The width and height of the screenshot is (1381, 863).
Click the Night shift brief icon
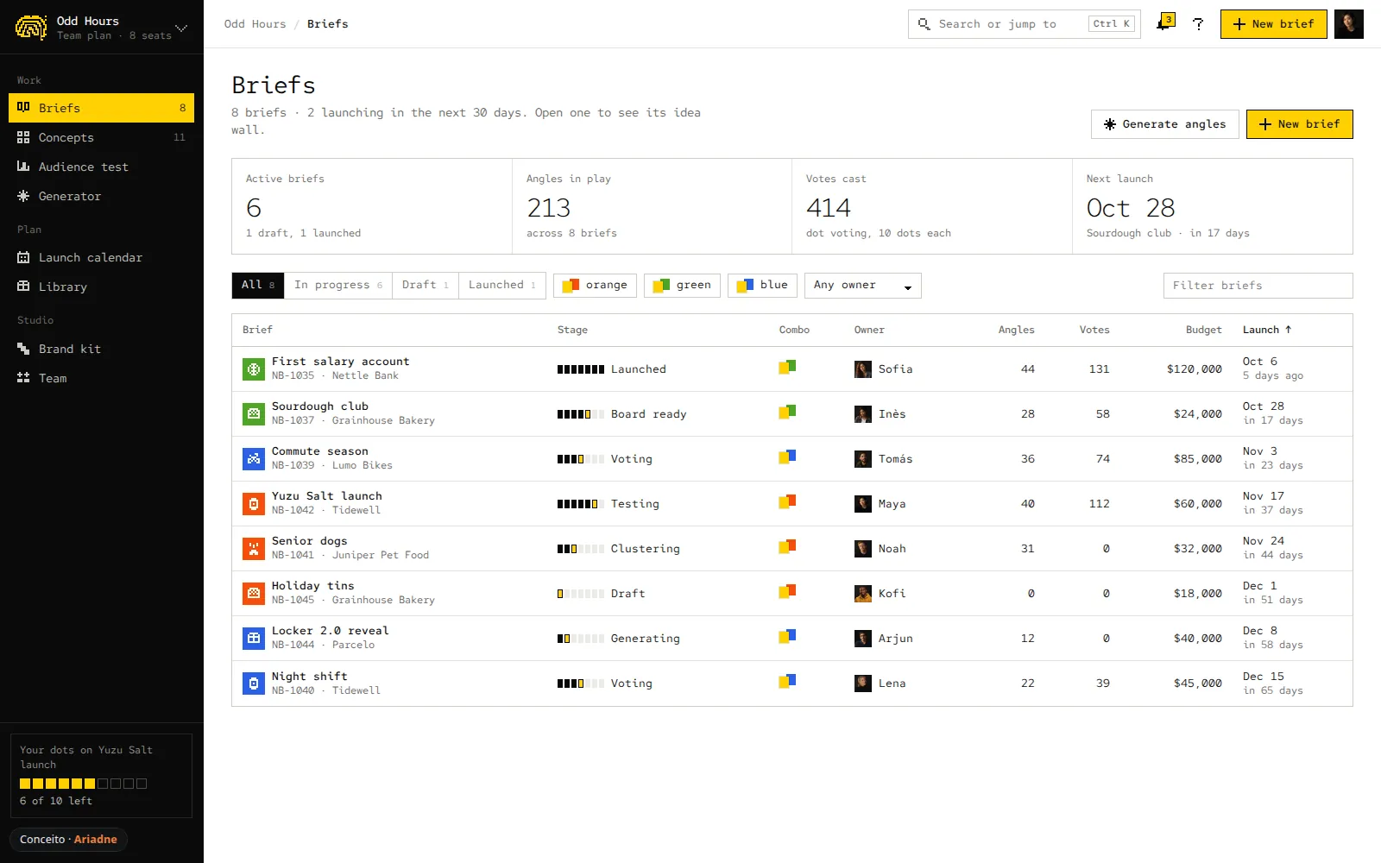254,683
